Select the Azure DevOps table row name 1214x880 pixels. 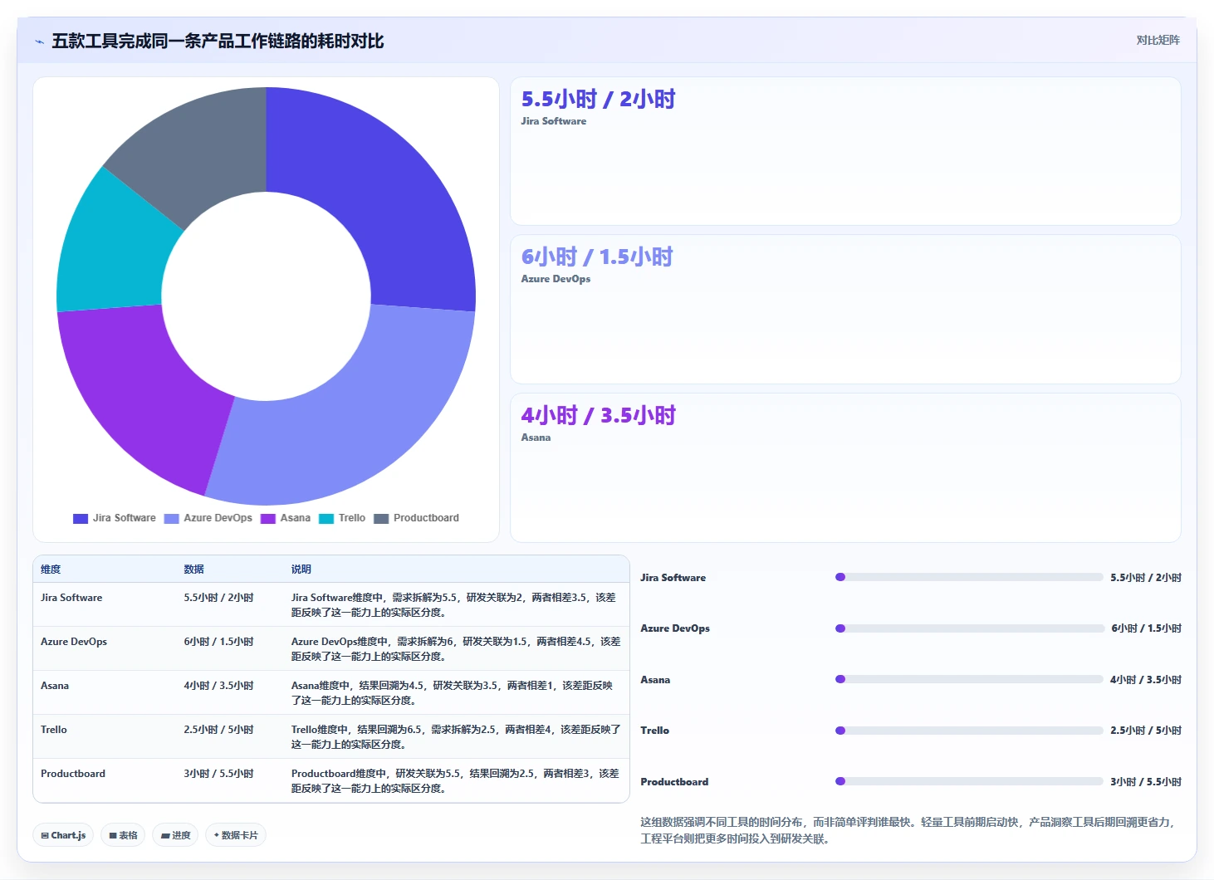coord(74,642)
